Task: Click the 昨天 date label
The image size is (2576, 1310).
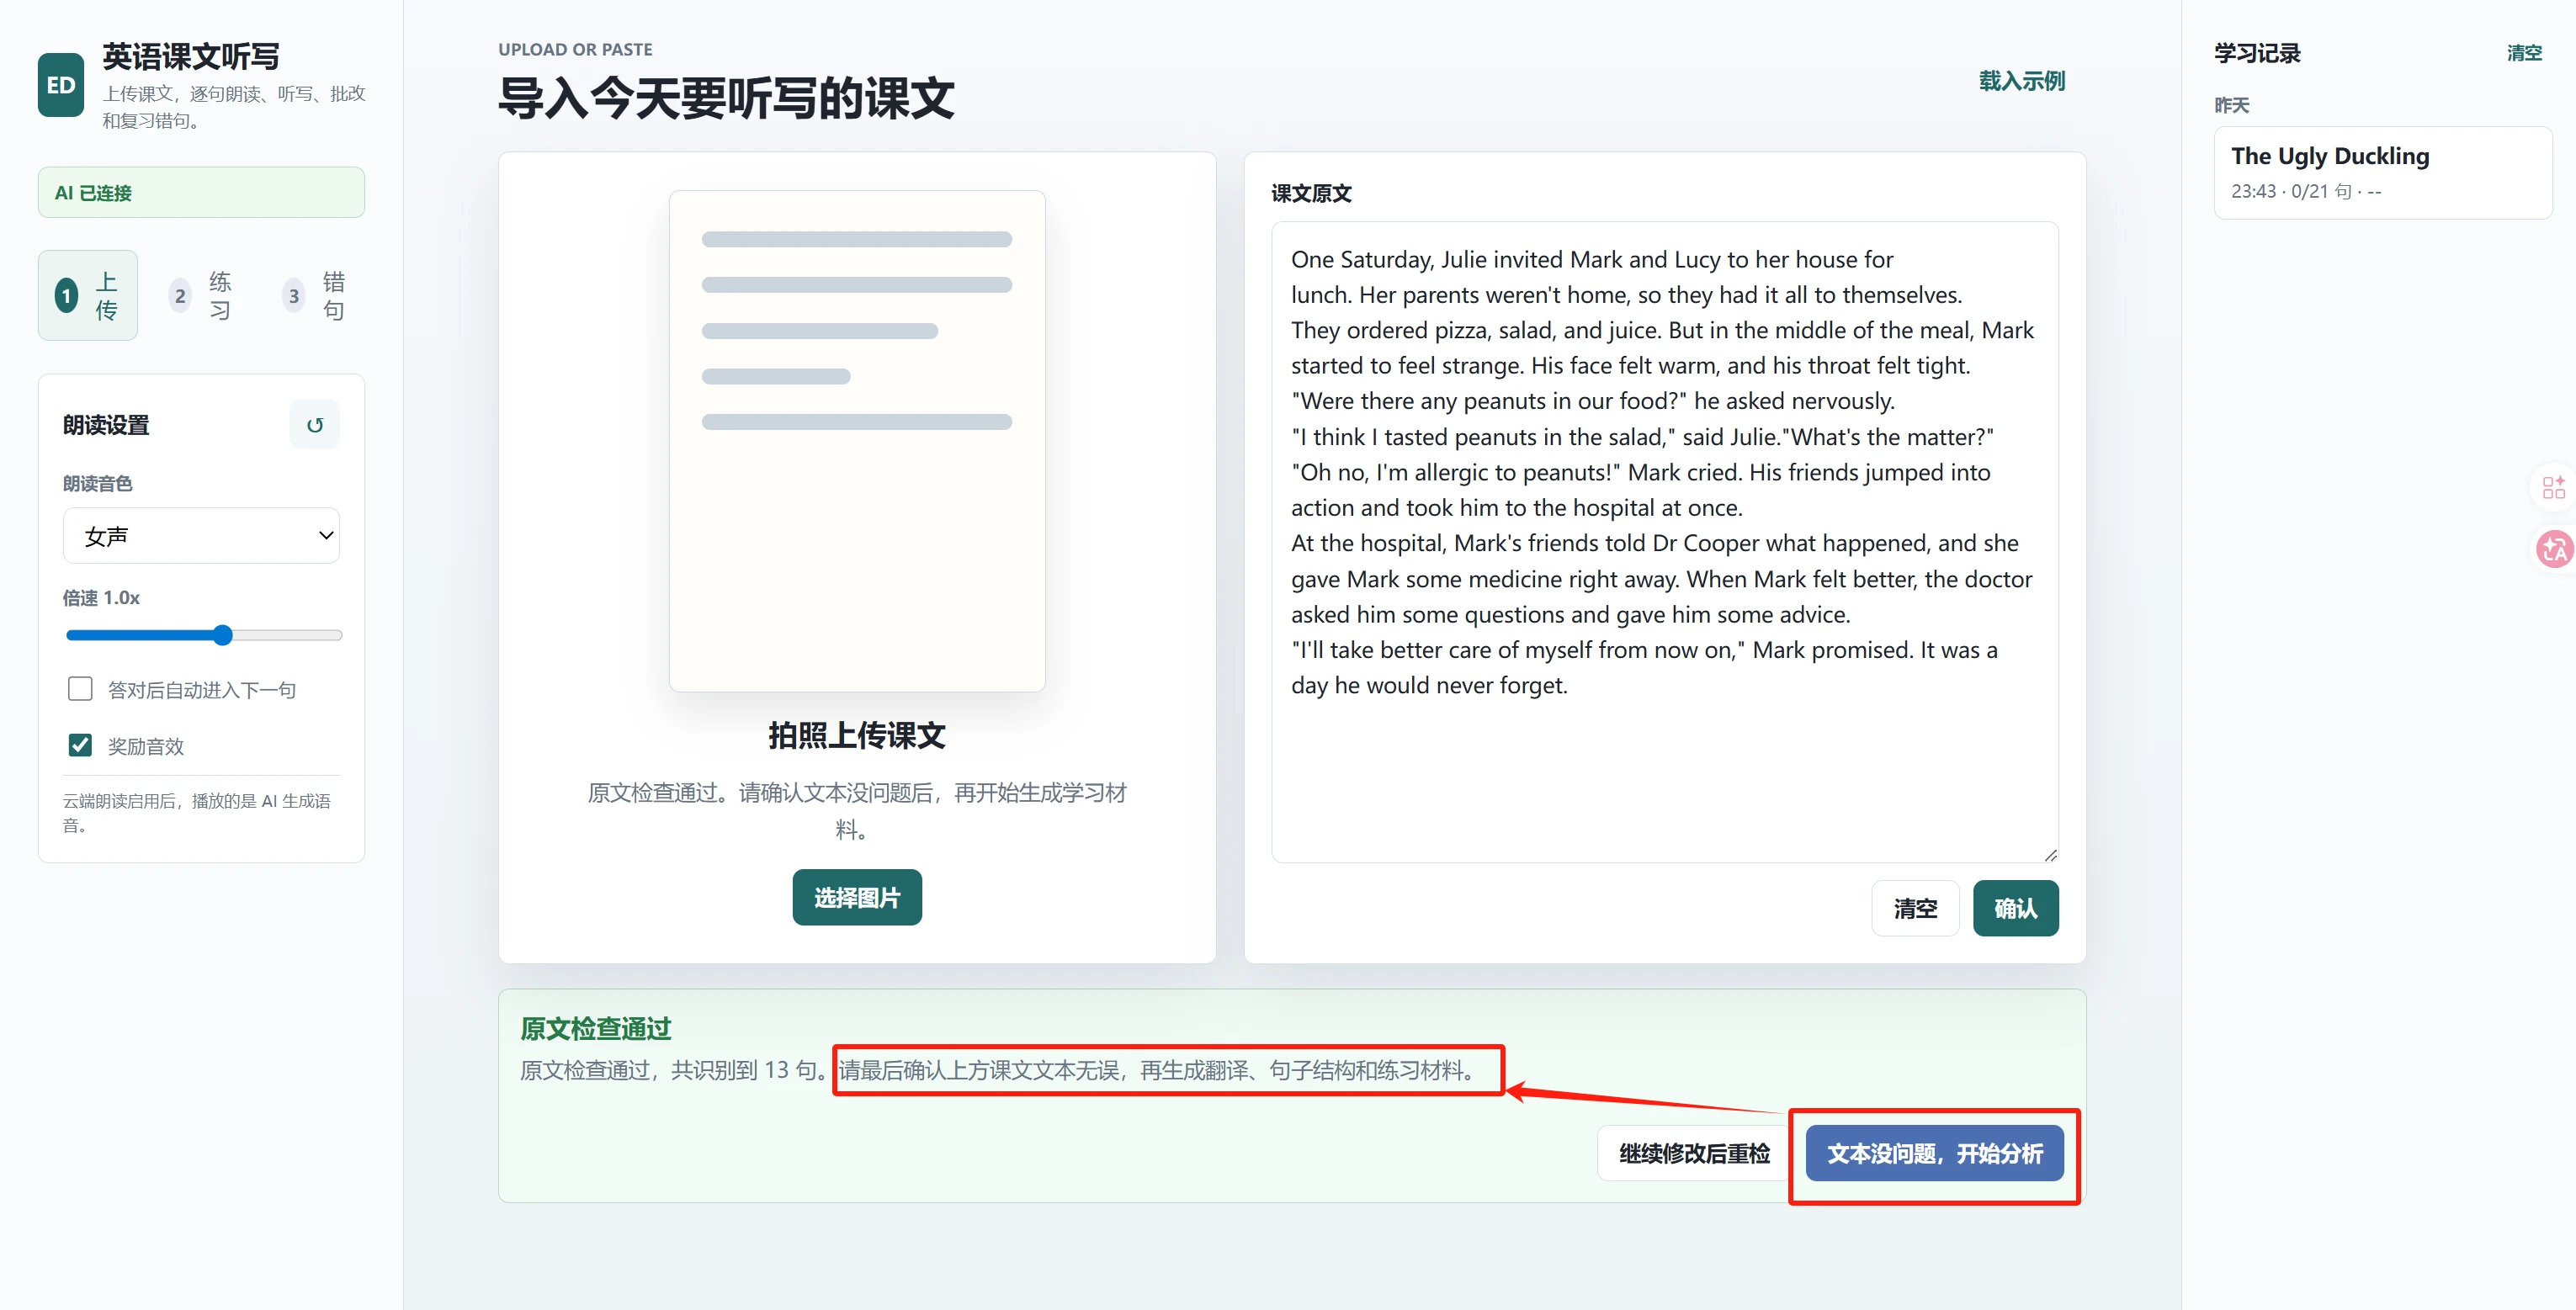Action: pyautogui.click(x=2231, y=105)
